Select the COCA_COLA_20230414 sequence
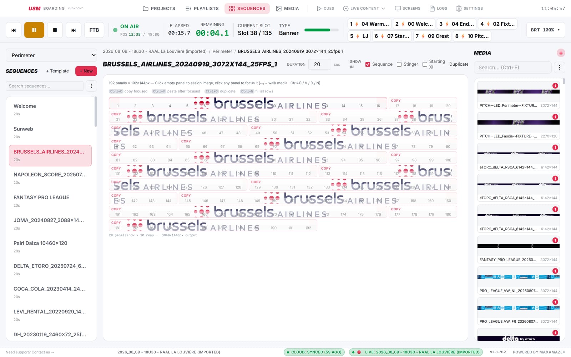Image resolution: width=571 pixels, height=357 pixels. click(x=50, y=292)
